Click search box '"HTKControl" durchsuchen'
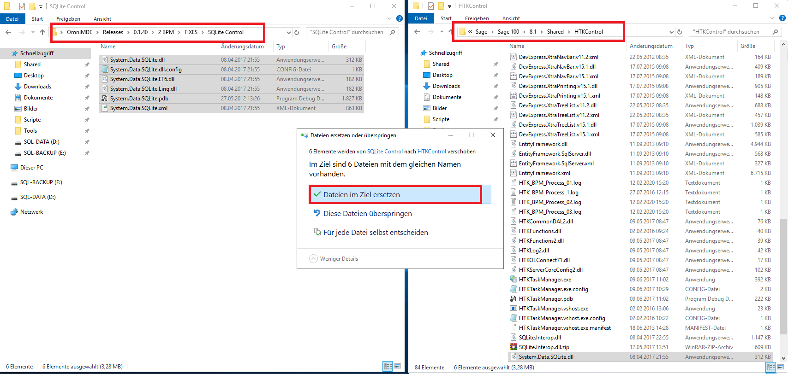 click(x=735, y=32)
